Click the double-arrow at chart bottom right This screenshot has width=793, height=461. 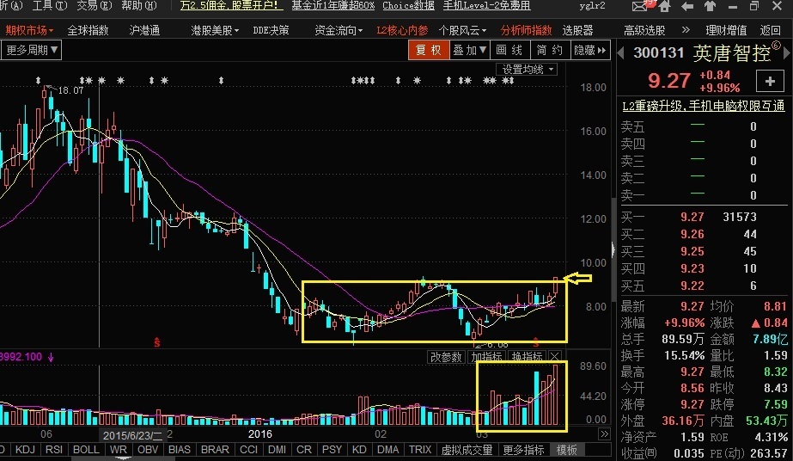(604, 433)
